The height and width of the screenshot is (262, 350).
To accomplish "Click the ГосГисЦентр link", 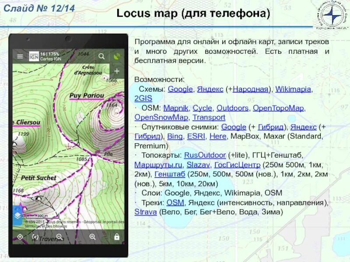I will coord(237,165).
